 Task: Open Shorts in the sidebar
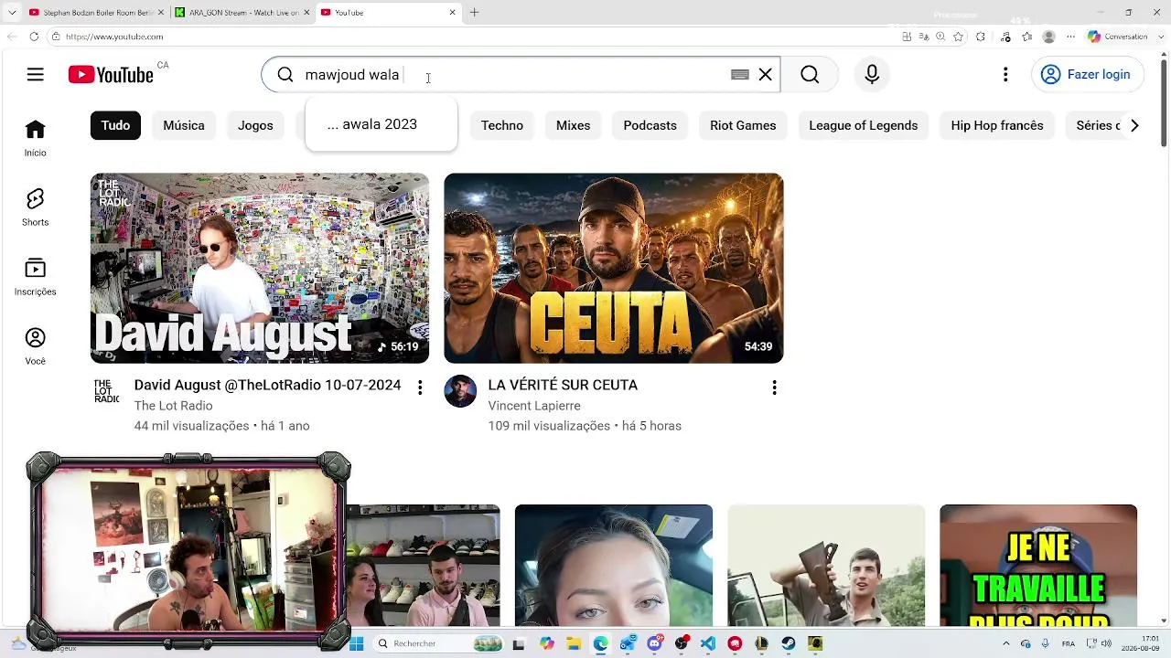[x=35, y=207]
